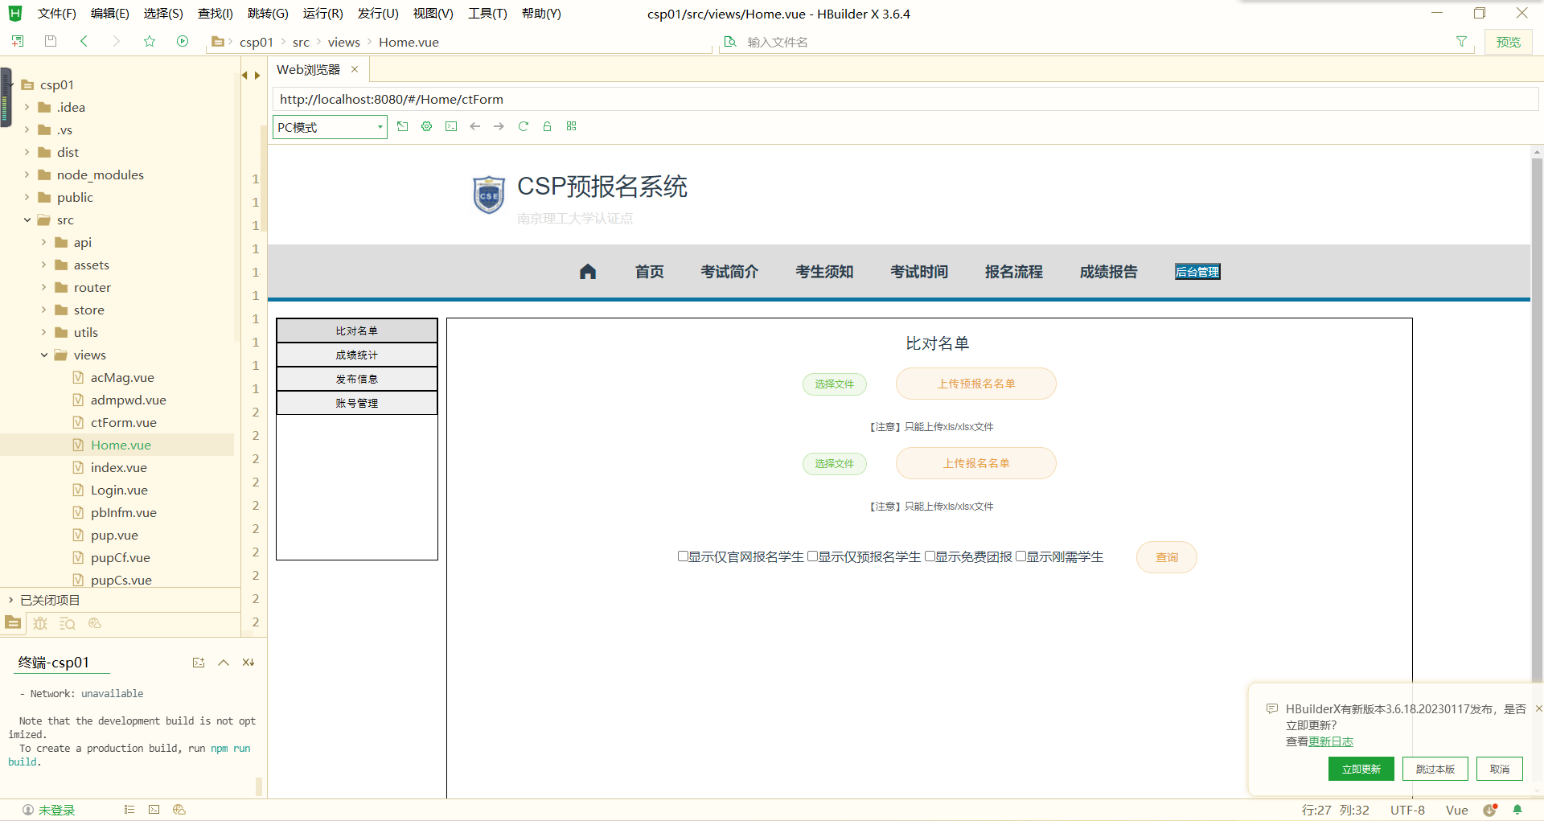Viewport: 1544px width, 821px height.
Task: Collapse the src folder
Action: (x=27, y=220)
